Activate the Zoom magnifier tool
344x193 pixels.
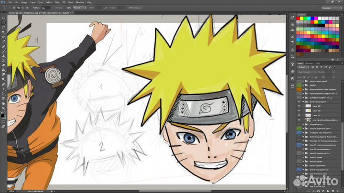[x=3, y=108]
